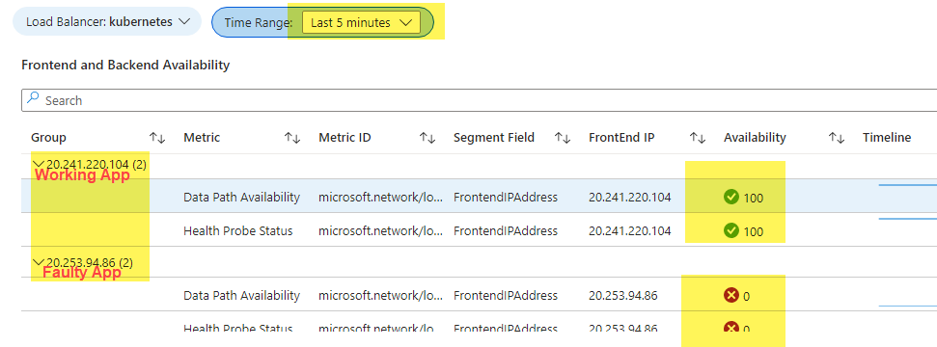Click FrontEnd IP cell 20.253.94.86 in Data Path row

coord(623,295)
